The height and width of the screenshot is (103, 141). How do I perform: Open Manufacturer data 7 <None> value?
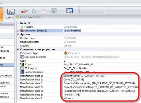click(x=68, y=98)
